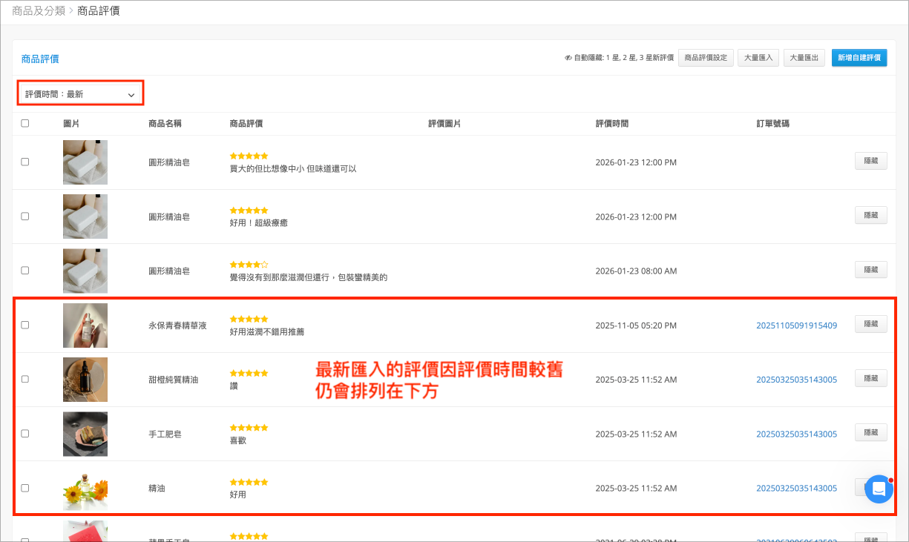Image resolution: width=909 pixels, height=542 pixels.
Task: Go to 商品及分類 breadcrumb
Action: pyautogui.click(x=38, y=11)
